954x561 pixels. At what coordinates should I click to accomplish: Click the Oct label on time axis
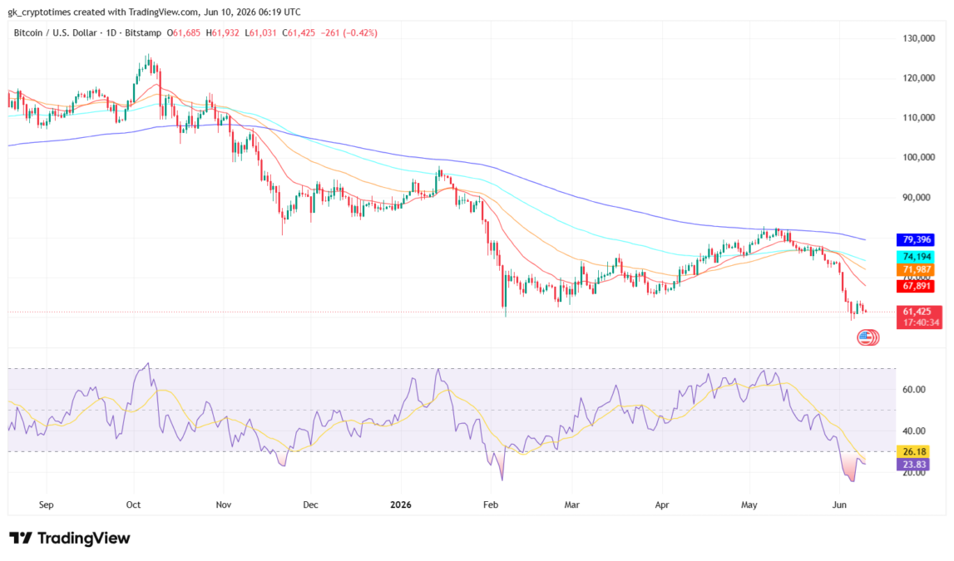click(133, 504)
